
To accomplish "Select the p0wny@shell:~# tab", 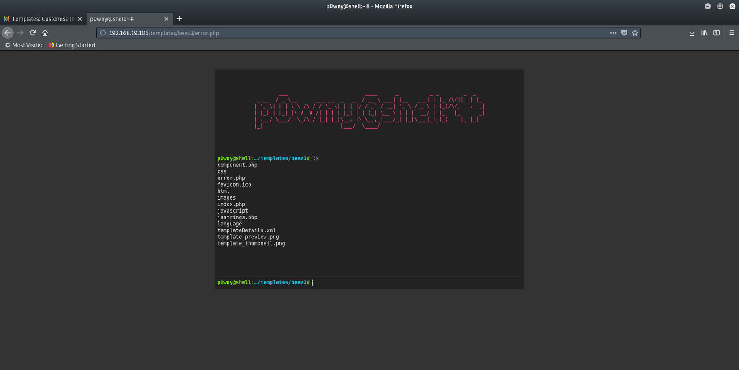I will (129, 19).
